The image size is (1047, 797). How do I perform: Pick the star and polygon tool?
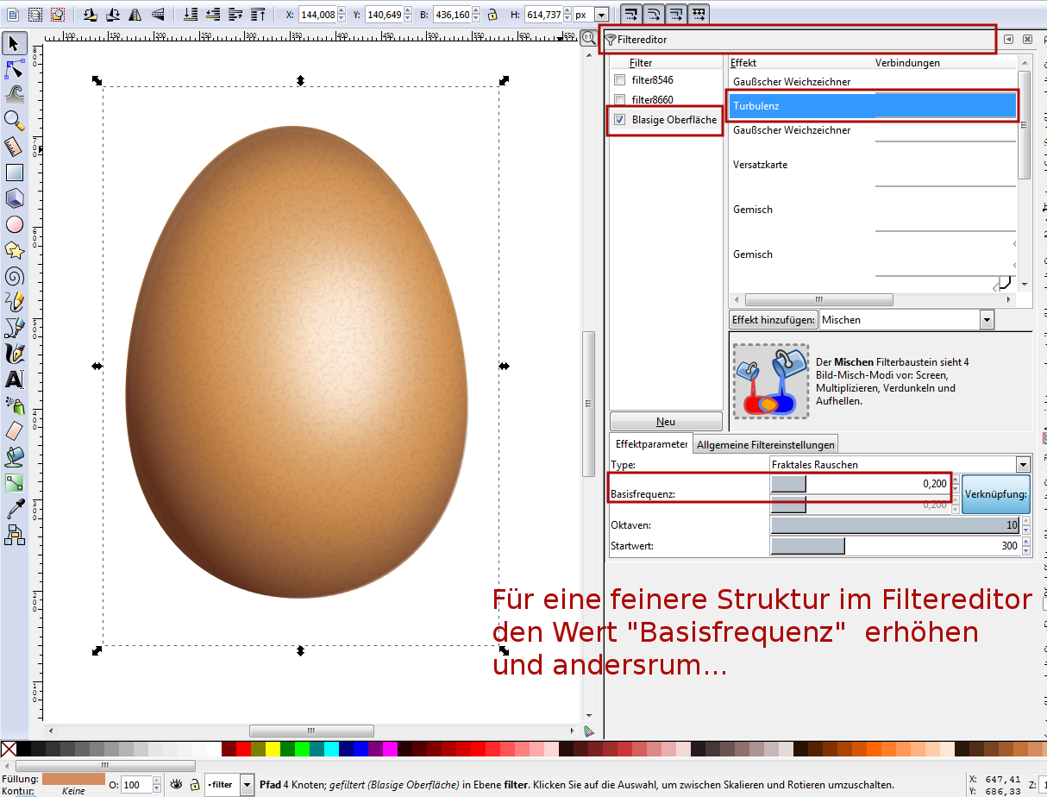pos(15,250)
